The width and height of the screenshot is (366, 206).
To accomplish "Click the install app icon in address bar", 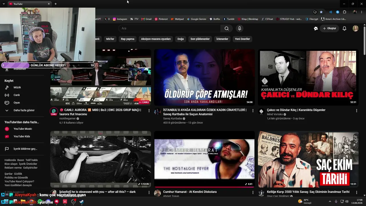I will [315, 12].
